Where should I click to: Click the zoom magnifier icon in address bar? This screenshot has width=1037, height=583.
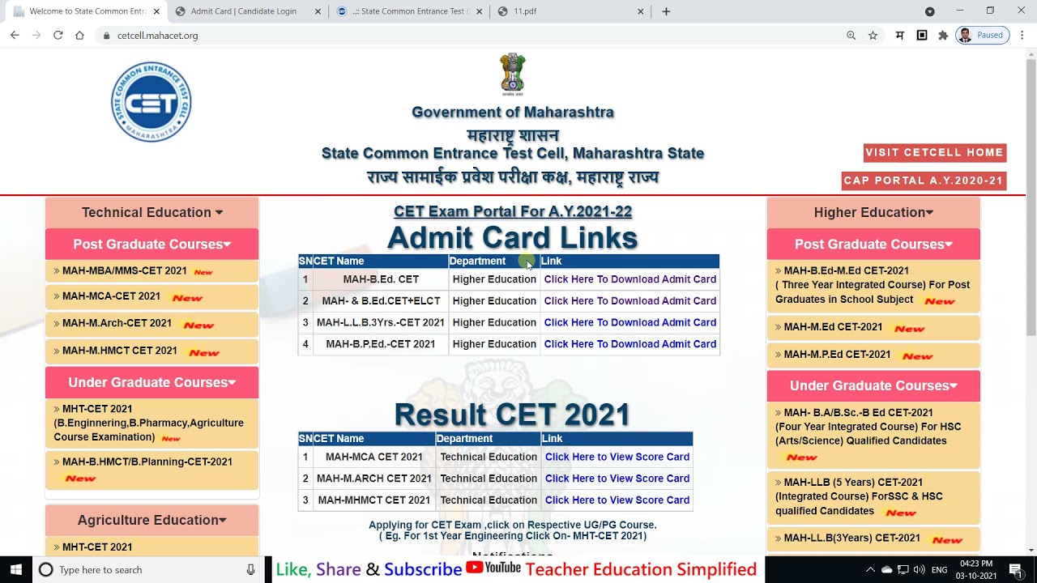[851, 36]
